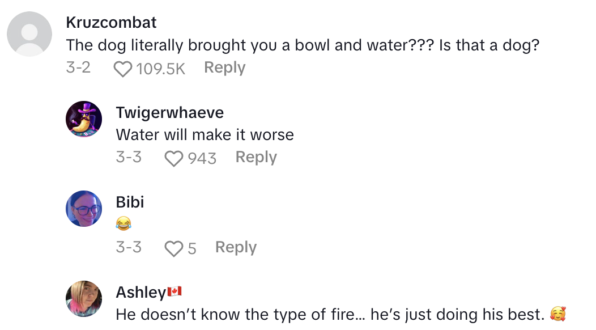
Task: View Bibi's profile picture
Action: 84,209
